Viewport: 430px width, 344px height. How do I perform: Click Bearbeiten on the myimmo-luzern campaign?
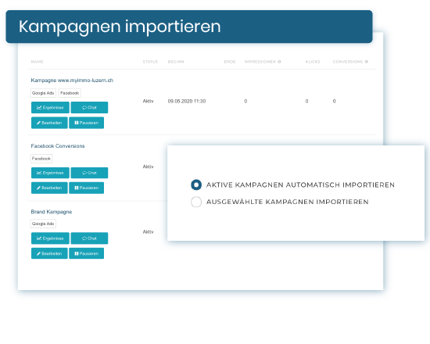point(49,123)
